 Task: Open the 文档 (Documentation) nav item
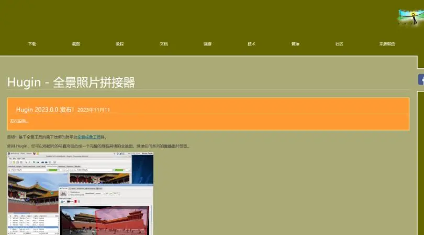coord(164,44)
